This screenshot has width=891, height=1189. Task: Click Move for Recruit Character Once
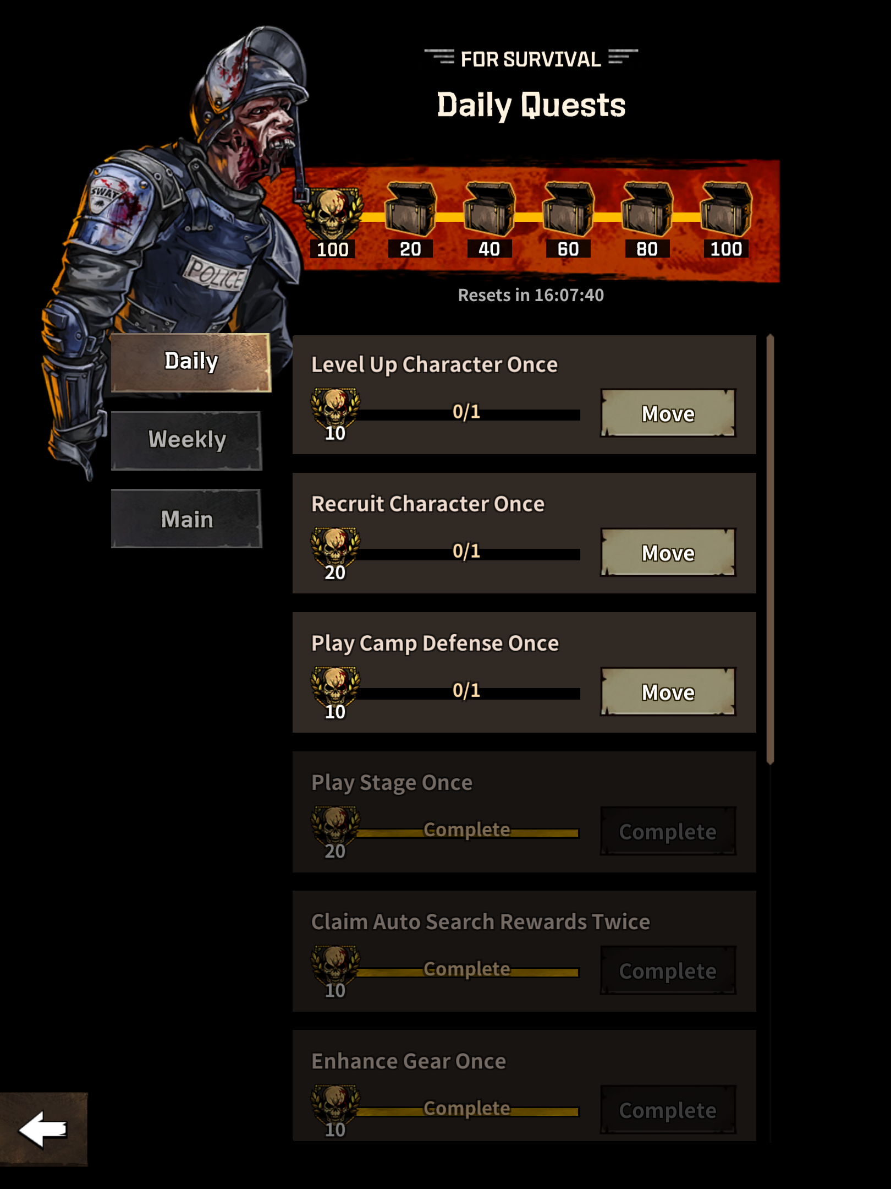[x=668, y=553]
